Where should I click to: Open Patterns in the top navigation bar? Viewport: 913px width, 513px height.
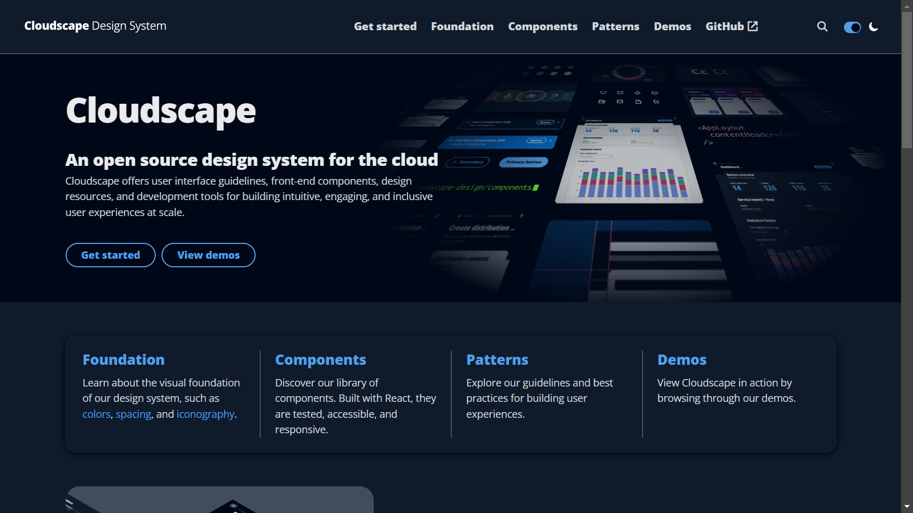point(615,26)
